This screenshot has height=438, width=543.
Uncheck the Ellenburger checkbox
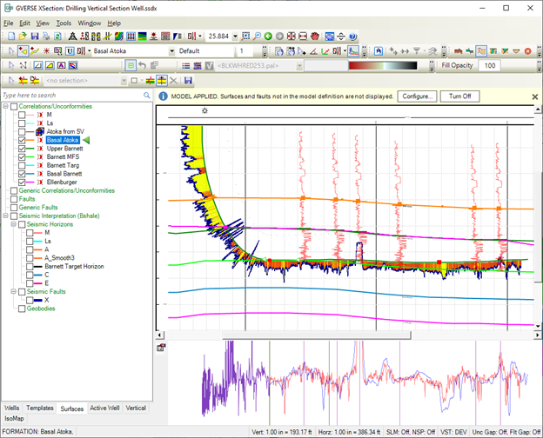[x=22, y=182]
